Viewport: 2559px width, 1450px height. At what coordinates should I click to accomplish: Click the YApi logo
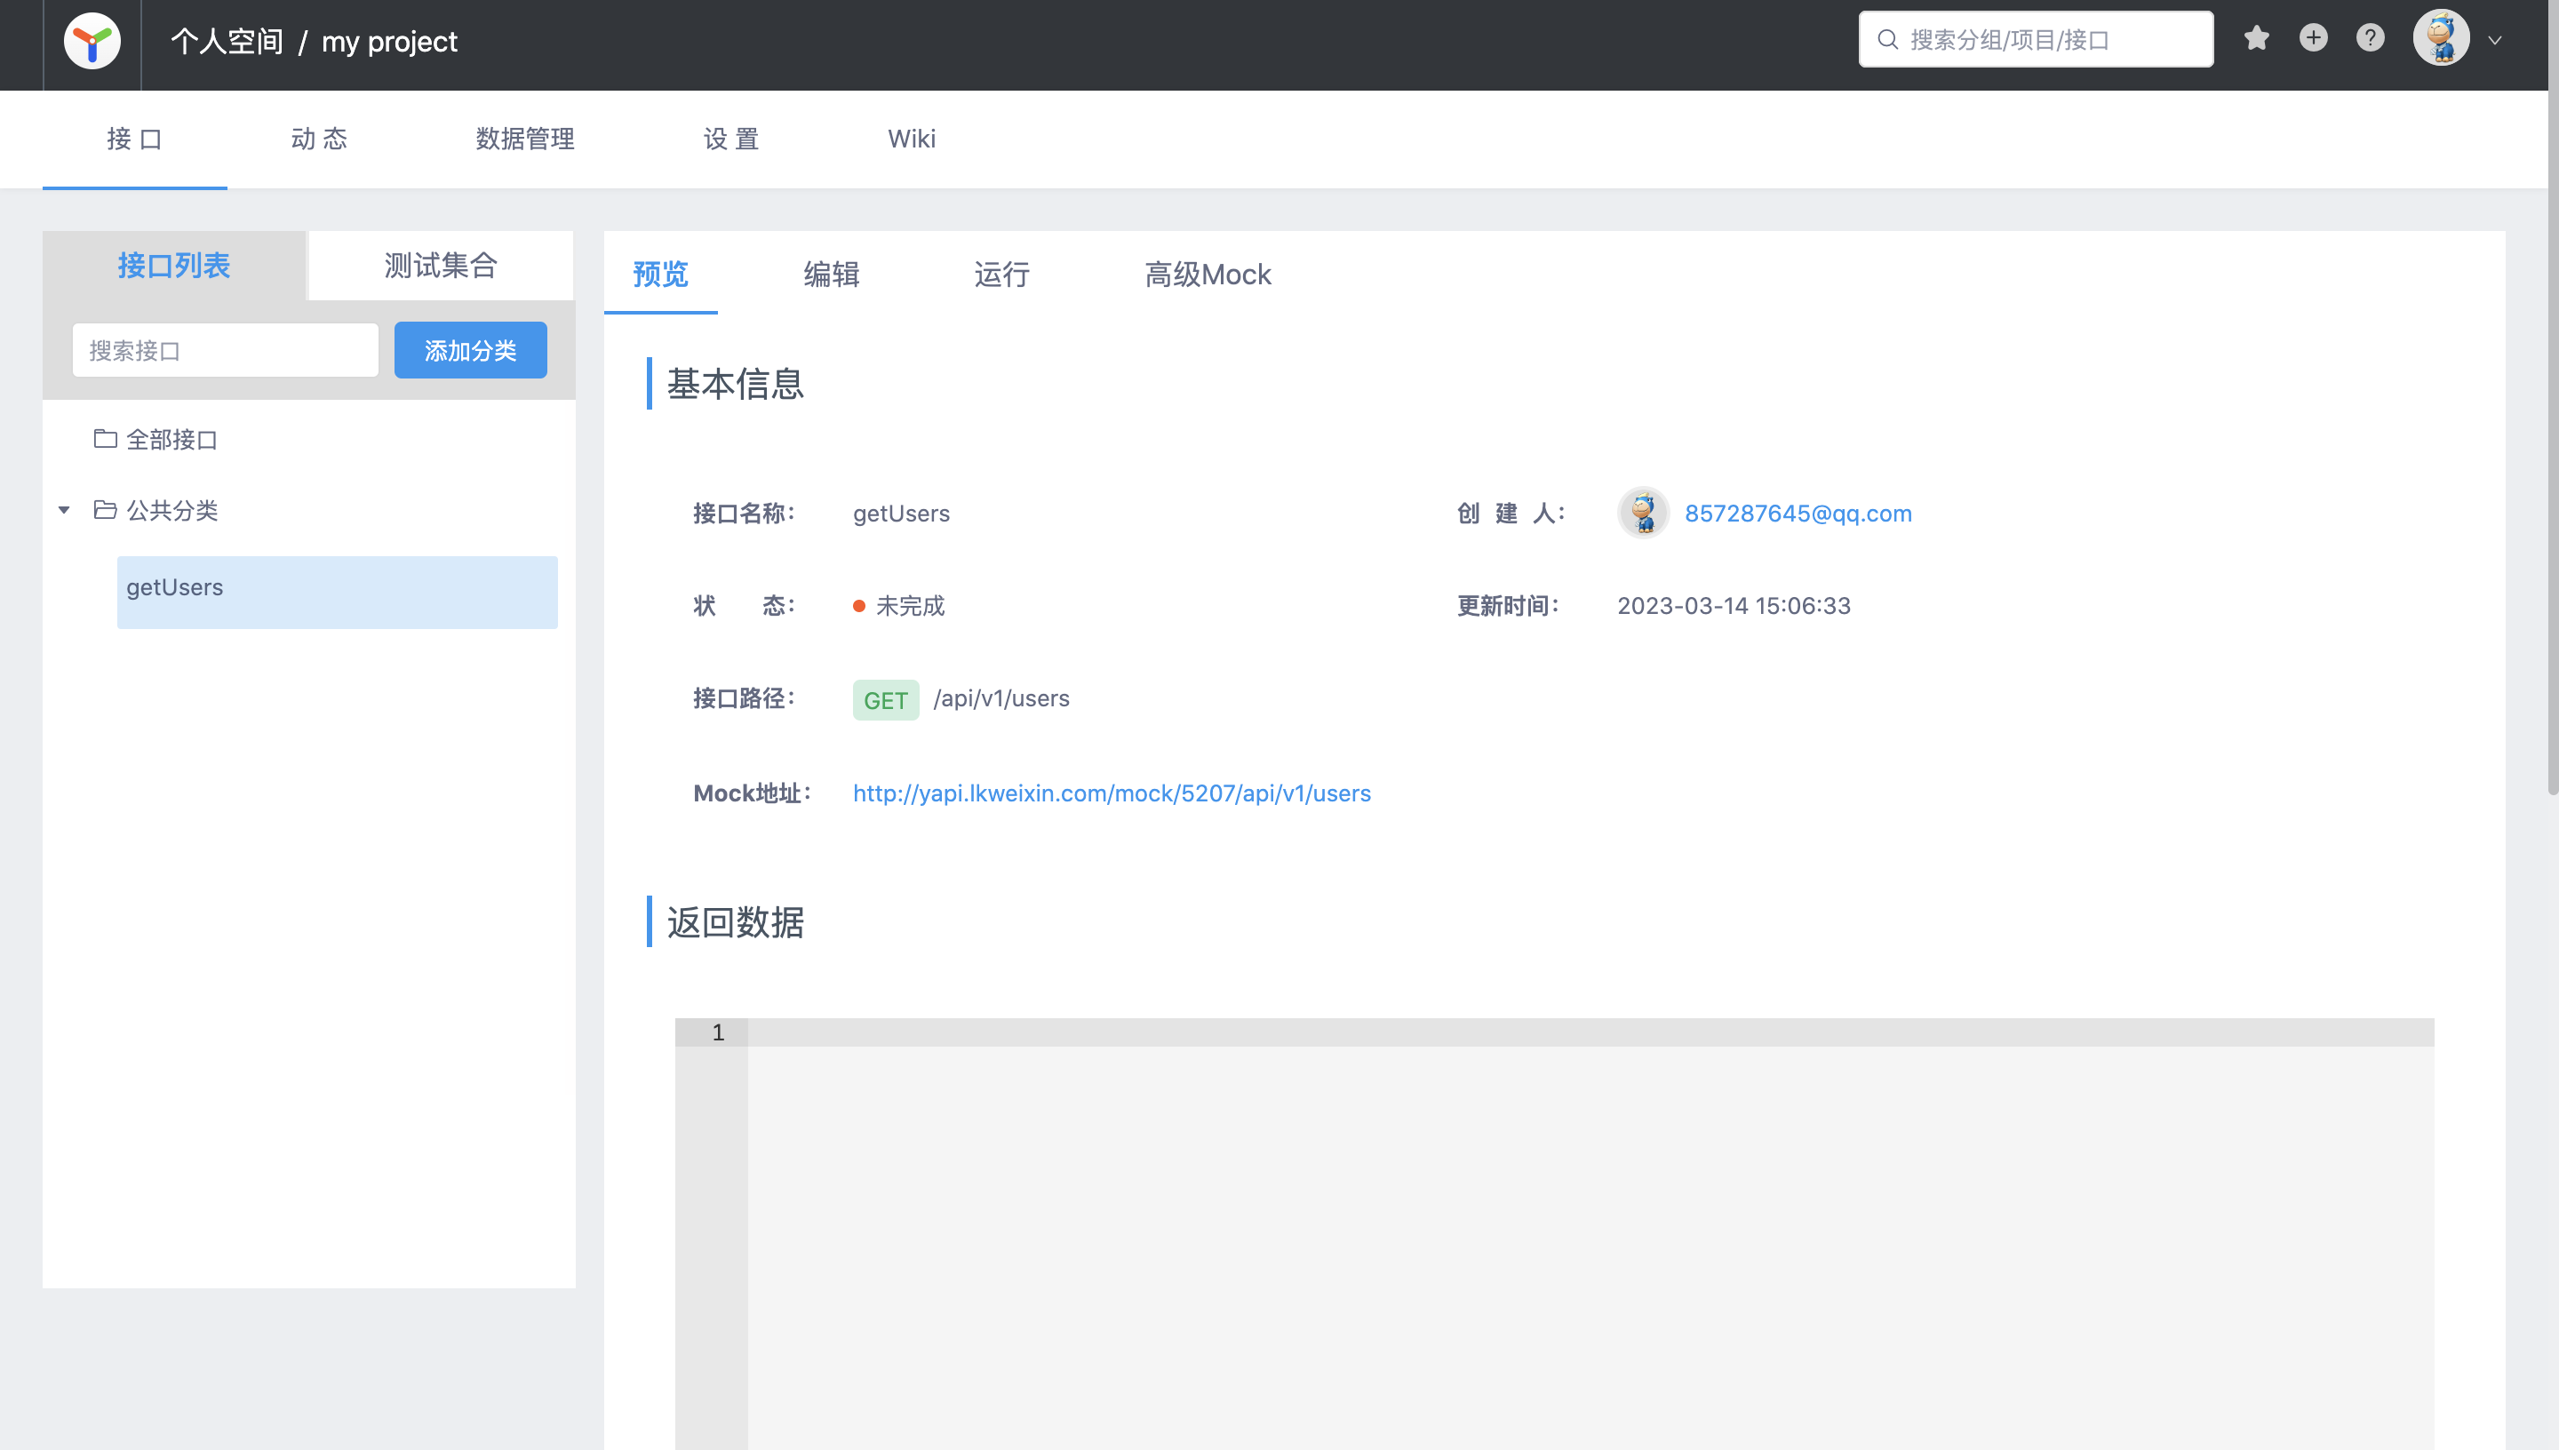(x=91, y=41)
